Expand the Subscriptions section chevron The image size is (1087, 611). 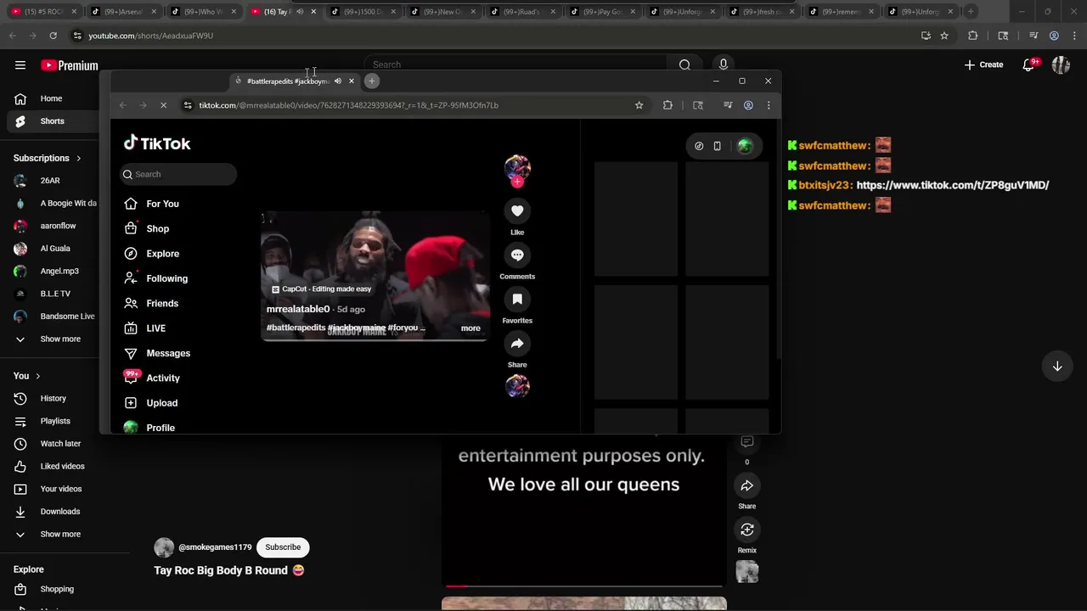[78, 158]
